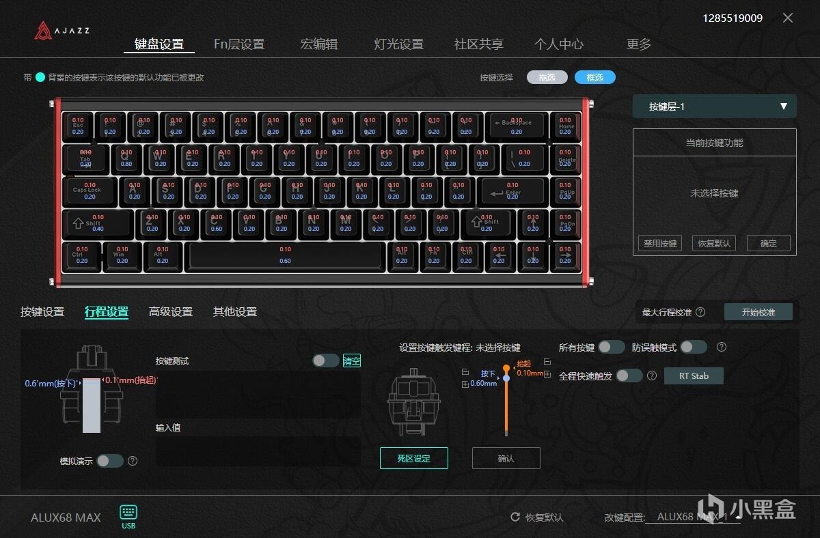820x538 pixels.
Task: Click help icon next to 模拟演示 toggle
Action: click(x=133, y=461)
